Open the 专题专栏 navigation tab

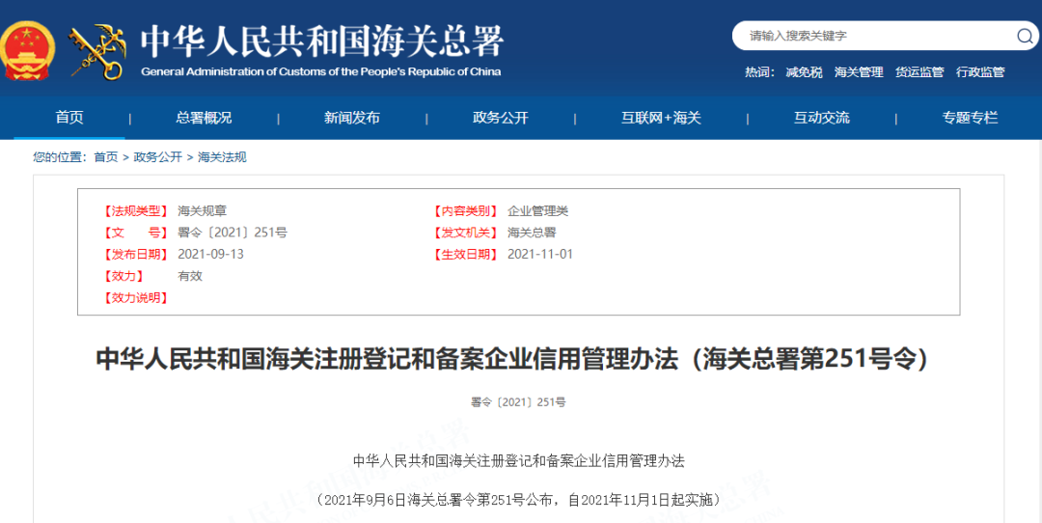coord(971,118)
